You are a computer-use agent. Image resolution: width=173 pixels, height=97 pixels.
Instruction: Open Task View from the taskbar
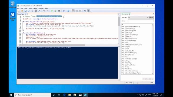(59, 95)
